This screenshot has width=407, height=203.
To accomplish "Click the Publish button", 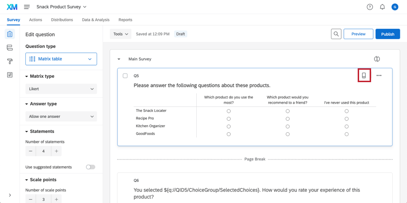I will point(387,34).
